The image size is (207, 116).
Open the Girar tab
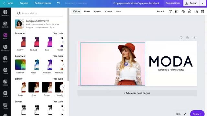point(119,12)
